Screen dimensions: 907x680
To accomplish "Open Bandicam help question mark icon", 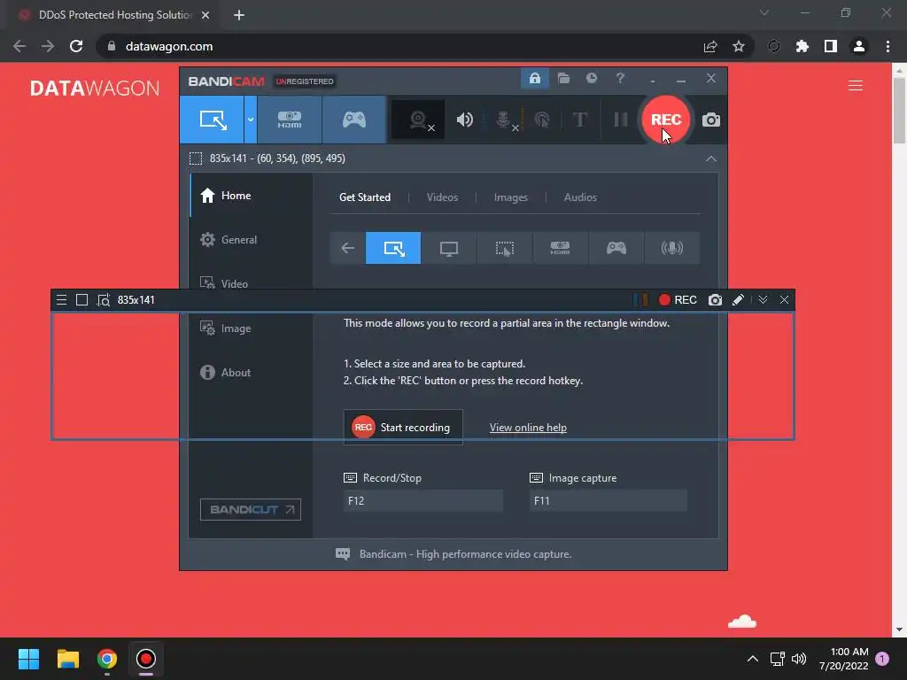I will tap(620, 78).
